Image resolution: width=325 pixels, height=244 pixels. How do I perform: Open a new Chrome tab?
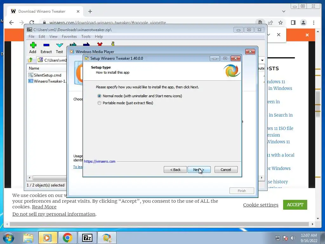(90, 11)
